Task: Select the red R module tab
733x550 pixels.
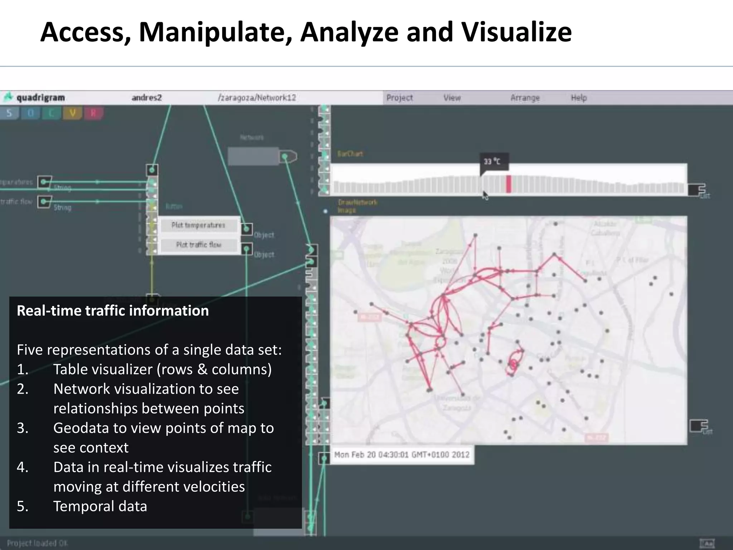Action: pyautogui.click(x=93, y=113)
